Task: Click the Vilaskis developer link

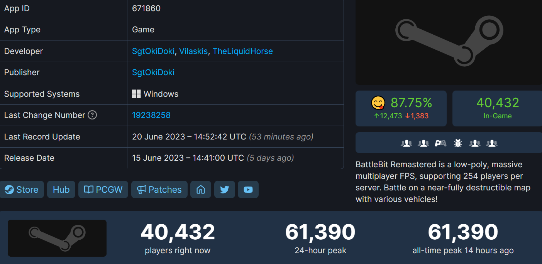Action: pyautogui.click(x=193, y=51)
